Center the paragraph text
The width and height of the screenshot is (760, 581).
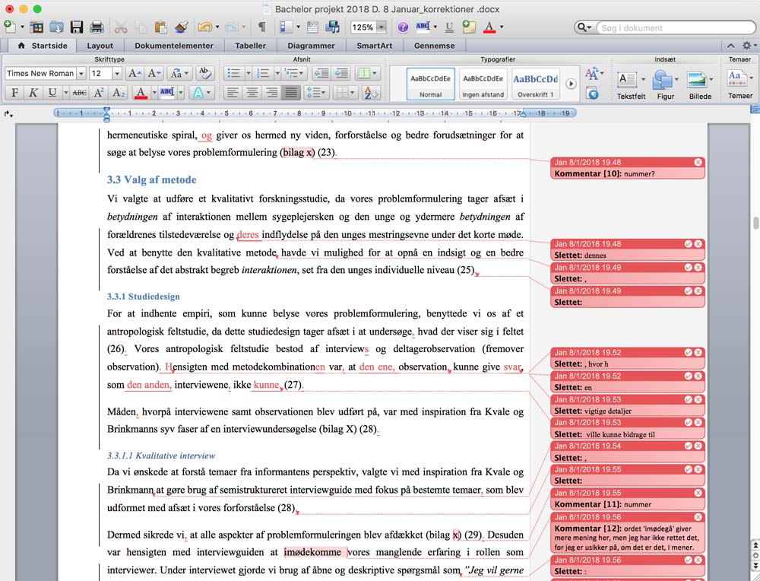pyautogui.click(x=252, y=92)
